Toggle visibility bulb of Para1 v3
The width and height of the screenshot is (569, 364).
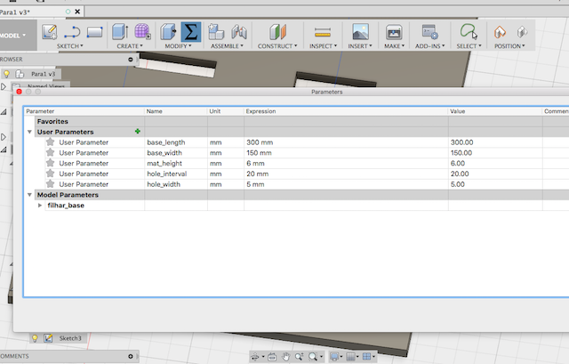point(6,74)
